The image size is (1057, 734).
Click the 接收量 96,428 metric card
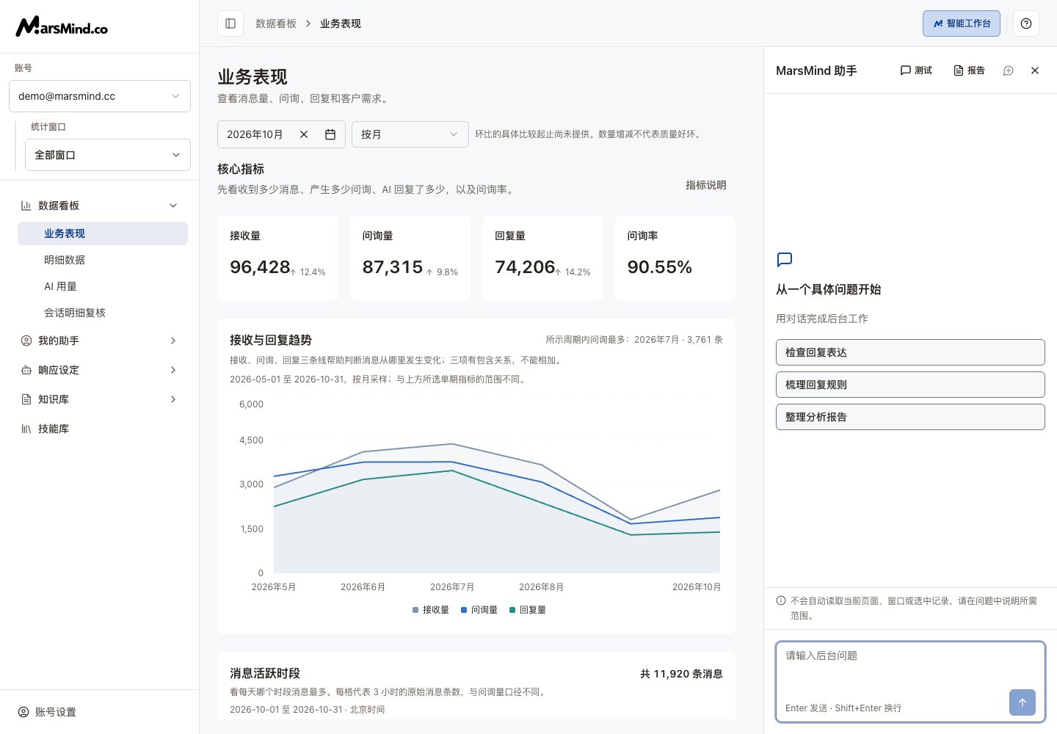coord(277,258)
